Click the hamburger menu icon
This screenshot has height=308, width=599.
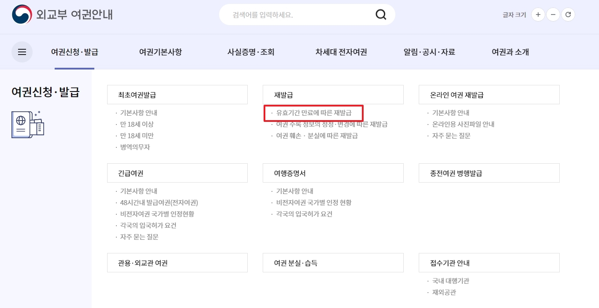point(22,51)
